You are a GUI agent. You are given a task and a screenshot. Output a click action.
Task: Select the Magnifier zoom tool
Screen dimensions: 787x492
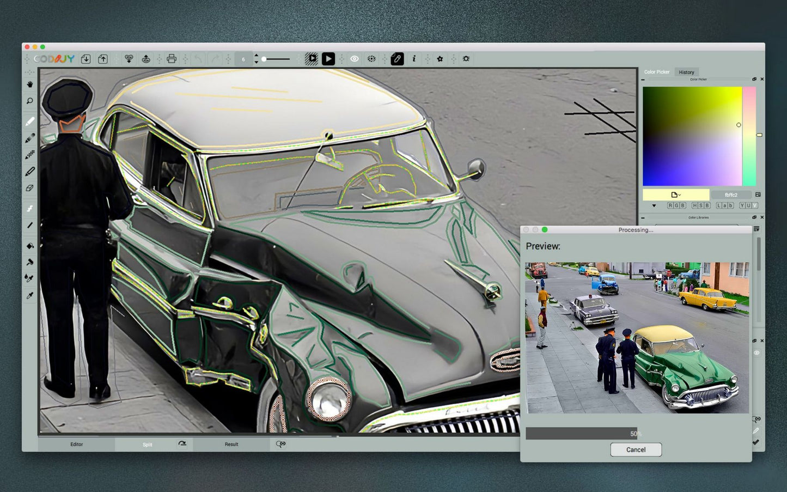[x=30, y=101]
